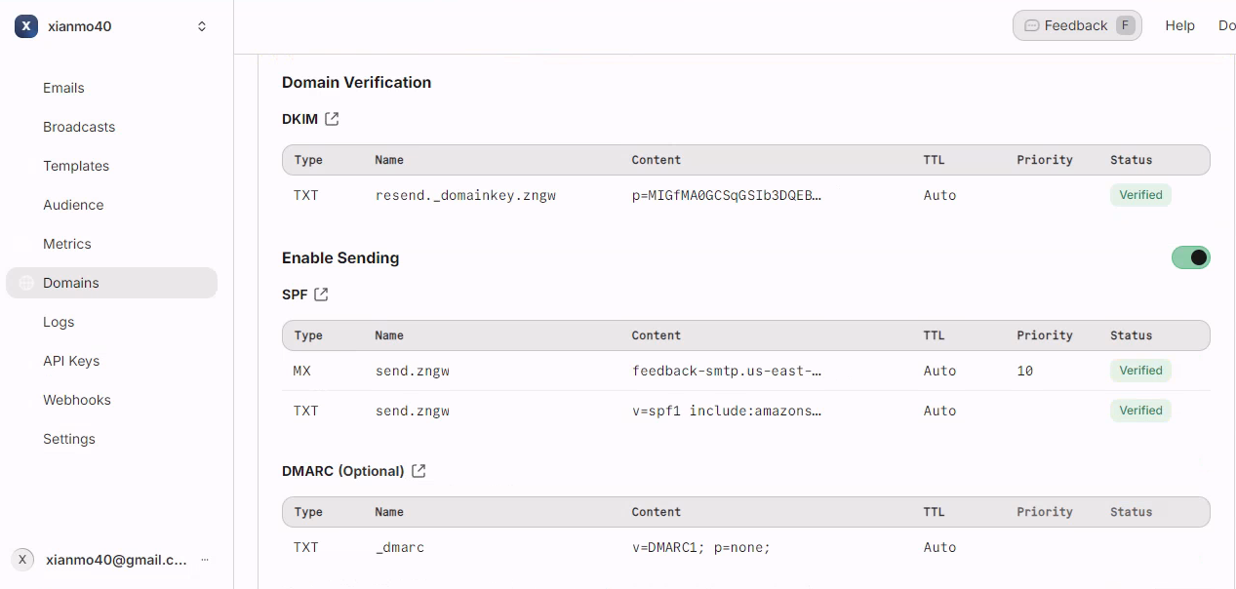Open the DKIM external link icon
1236x589 pixels.
[x=332, y=119]
